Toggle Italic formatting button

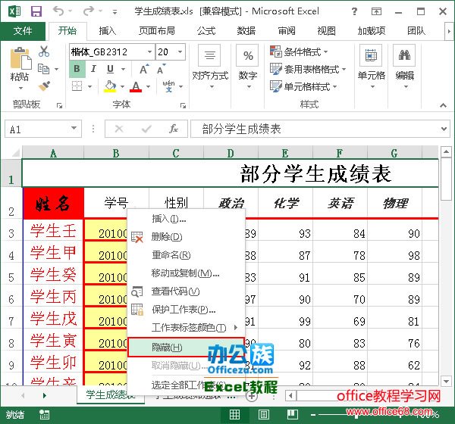tap(93, 69)
